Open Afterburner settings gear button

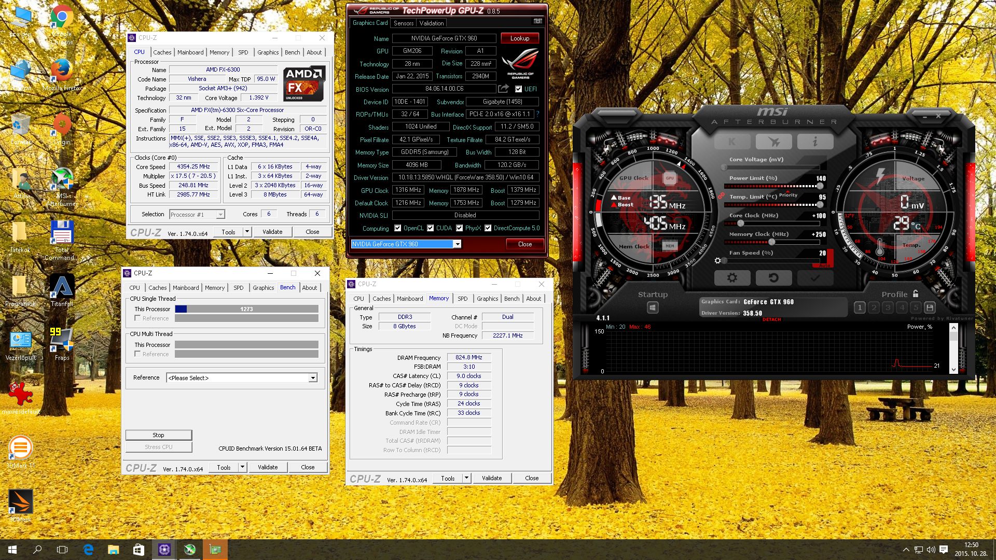[x=732, y=278]
